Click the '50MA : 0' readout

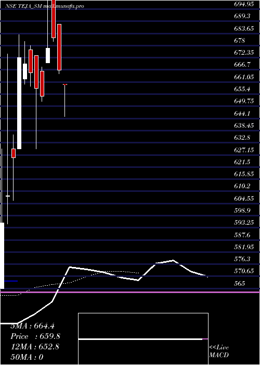pyautogui.click(x=27, y=357)
